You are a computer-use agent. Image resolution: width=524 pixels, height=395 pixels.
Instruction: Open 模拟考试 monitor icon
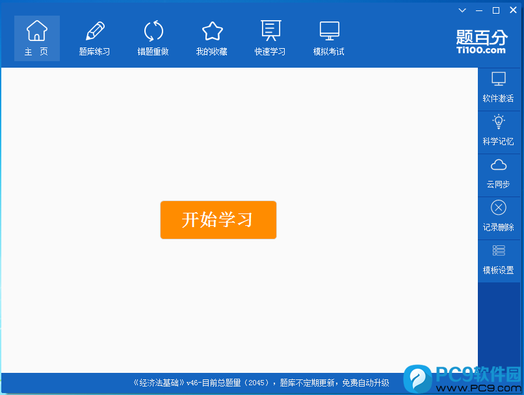point(329,31)
